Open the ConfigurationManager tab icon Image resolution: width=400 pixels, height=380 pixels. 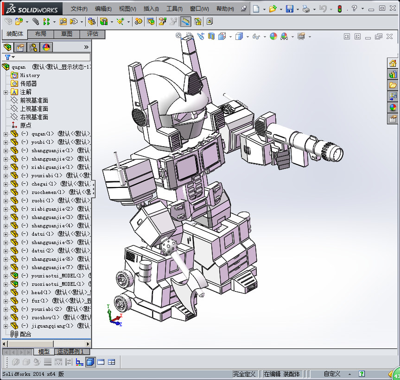[33, 47]
